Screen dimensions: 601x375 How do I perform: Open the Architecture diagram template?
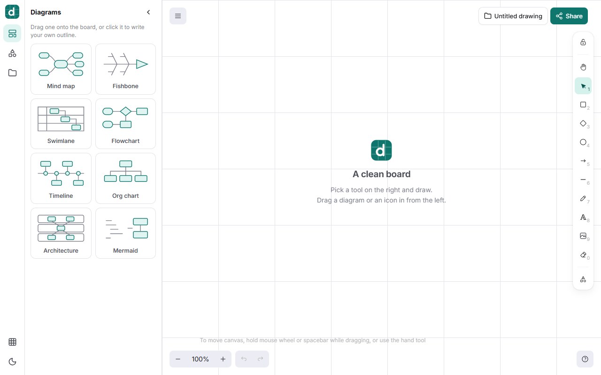click(x=61, y=233)
